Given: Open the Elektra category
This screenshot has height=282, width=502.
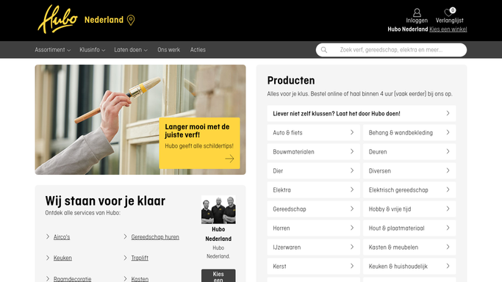Looking at the screenshot, I should [x=313, y=190].
